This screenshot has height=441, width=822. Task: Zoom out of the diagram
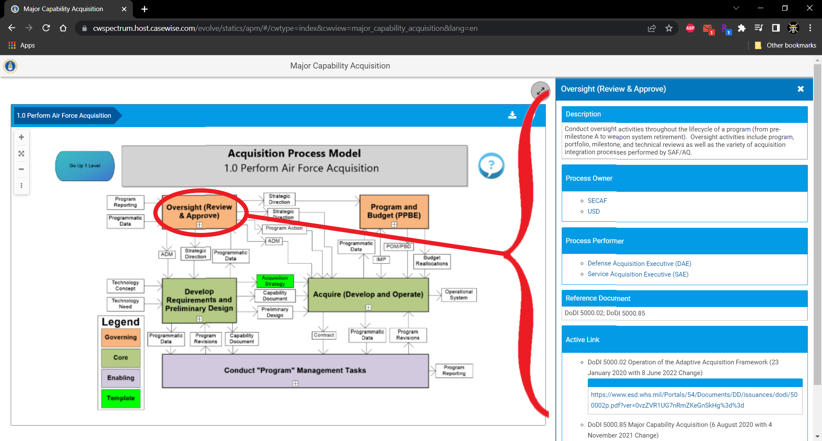21,169
